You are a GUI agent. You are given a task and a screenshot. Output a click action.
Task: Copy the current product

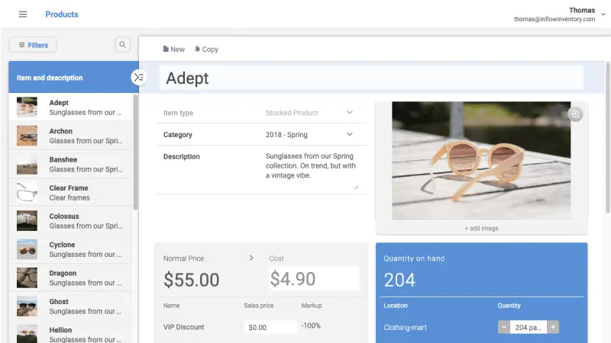[206, 50]
